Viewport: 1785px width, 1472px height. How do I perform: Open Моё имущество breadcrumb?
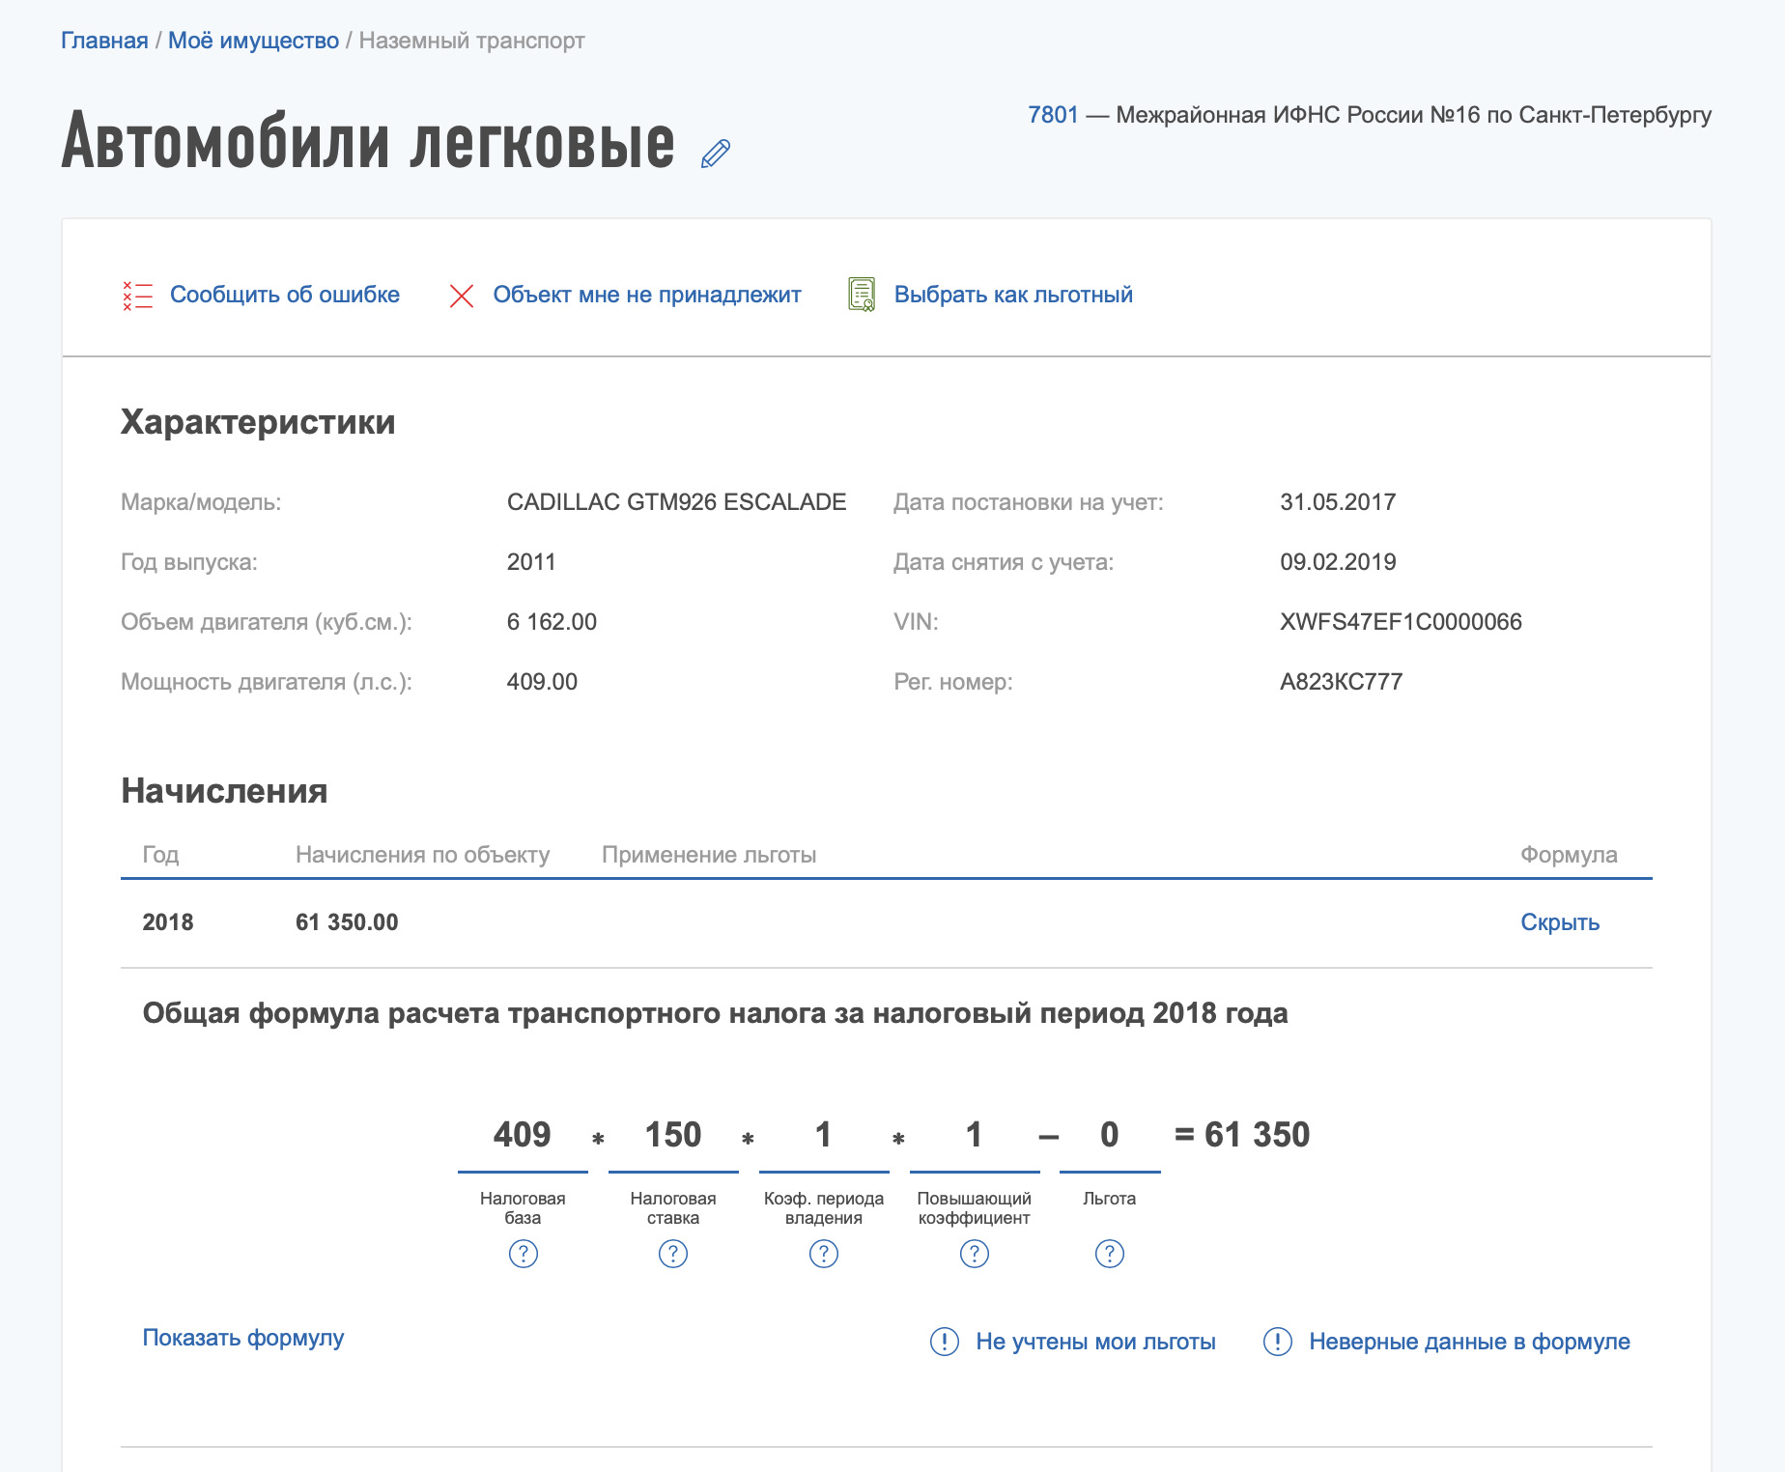[253, 41]
